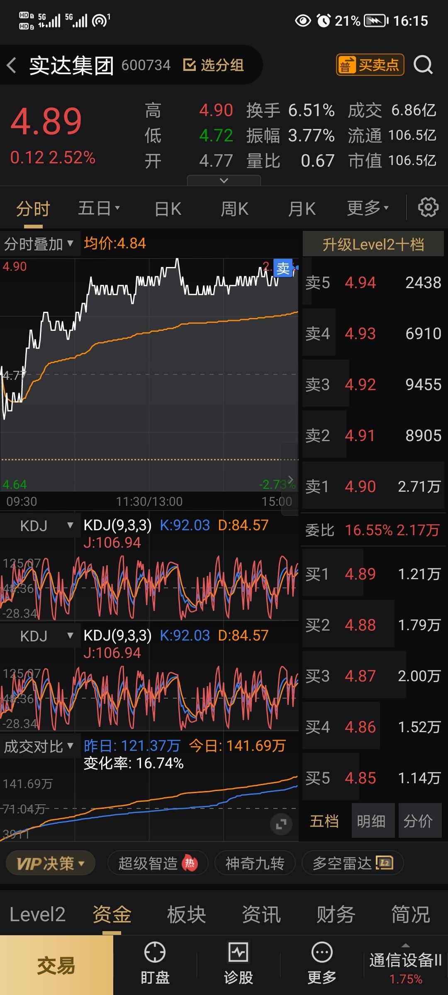Tap the 委比 16.55% row

373,530
